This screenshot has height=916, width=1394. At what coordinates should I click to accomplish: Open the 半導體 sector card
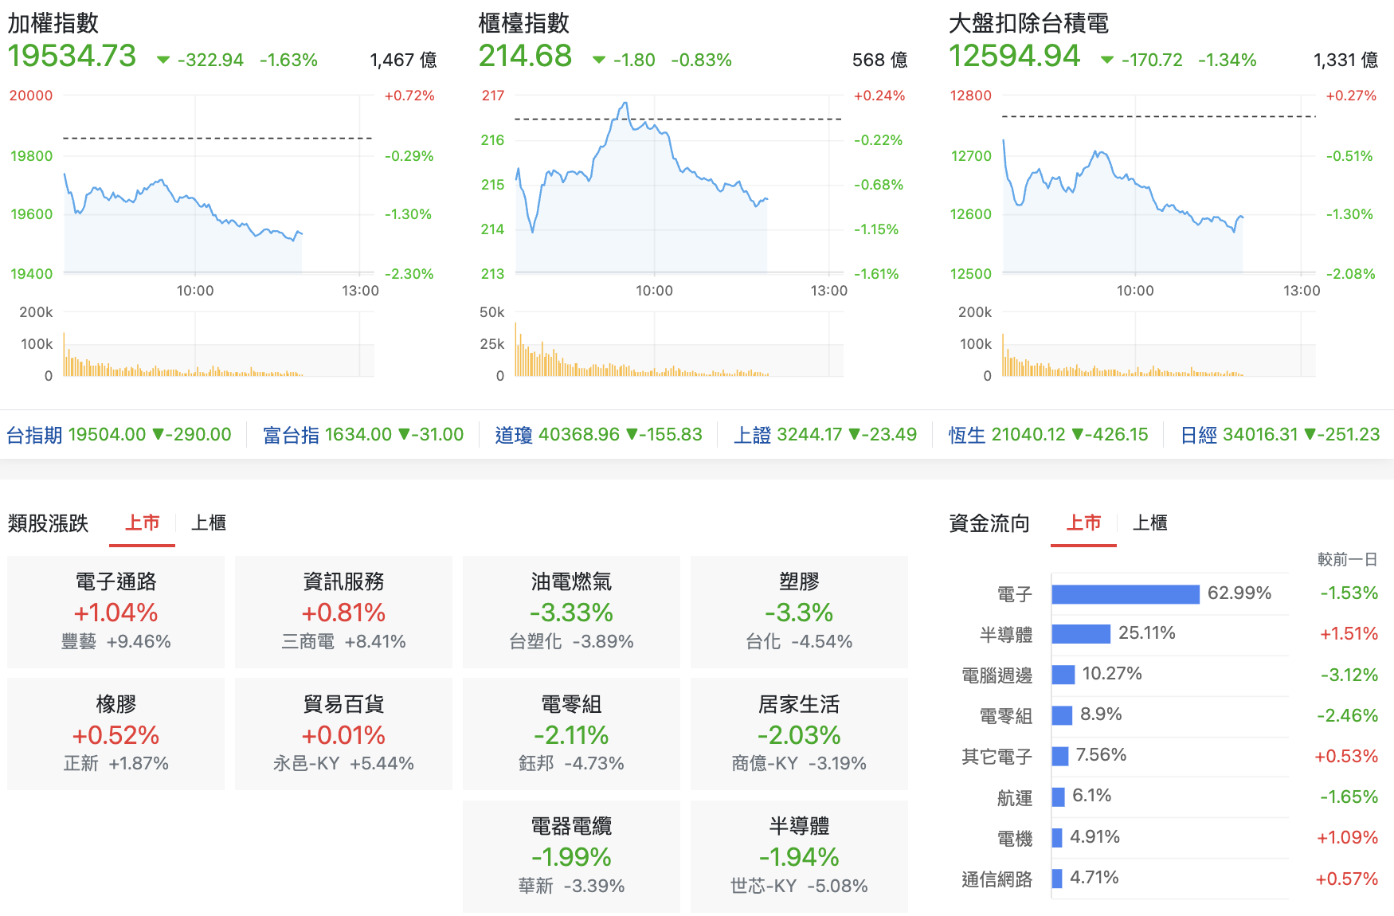coord(799,856)
